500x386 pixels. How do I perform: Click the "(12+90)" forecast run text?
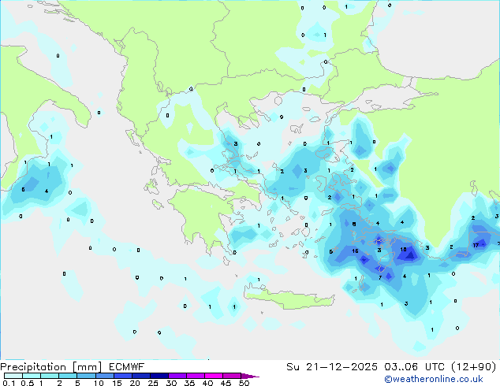tap(474, 367)
